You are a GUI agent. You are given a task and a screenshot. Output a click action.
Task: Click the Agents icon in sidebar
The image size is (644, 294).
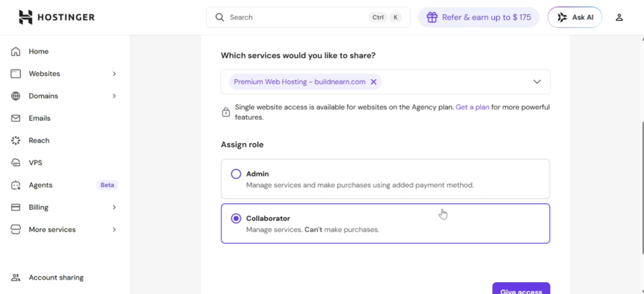click(16, 185)
